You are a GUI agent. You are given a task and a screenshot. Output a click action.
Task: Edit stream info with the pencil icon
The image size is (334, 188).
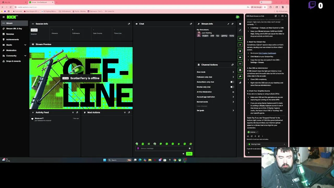(x=228, y=24)
